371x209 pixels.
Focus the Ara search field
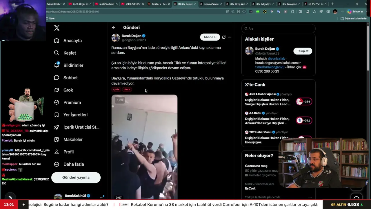278,28
